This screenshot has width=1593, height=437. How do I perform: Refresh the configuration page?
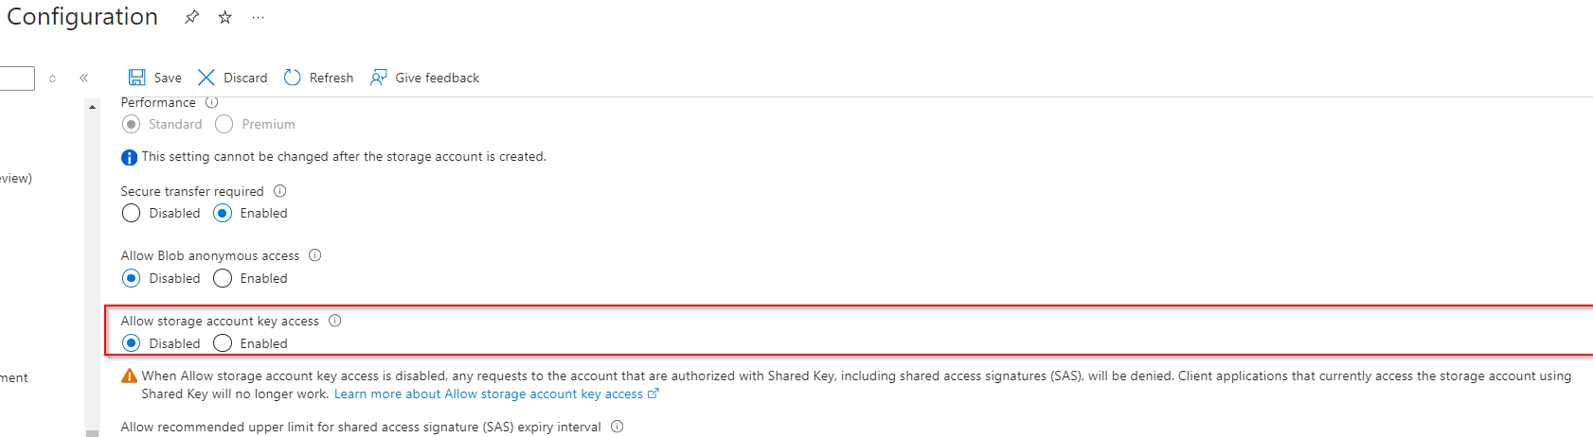319,78
